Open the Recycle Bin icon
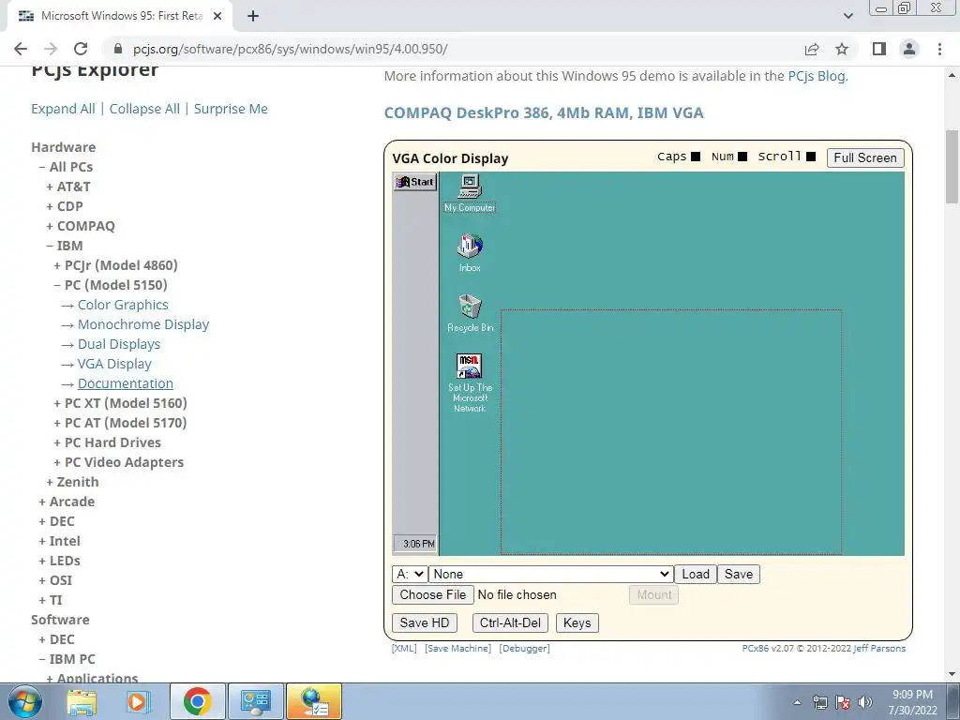 [x=470, y=313]
